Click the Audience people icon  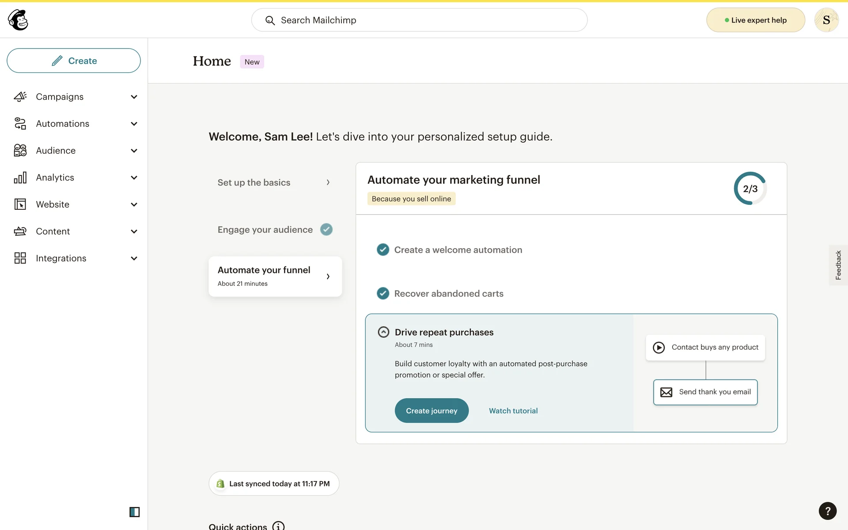click(x=20, y=151)
